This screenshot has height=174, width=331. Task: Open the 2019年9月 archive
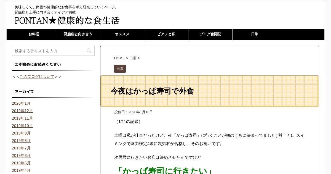coord(21,133)
